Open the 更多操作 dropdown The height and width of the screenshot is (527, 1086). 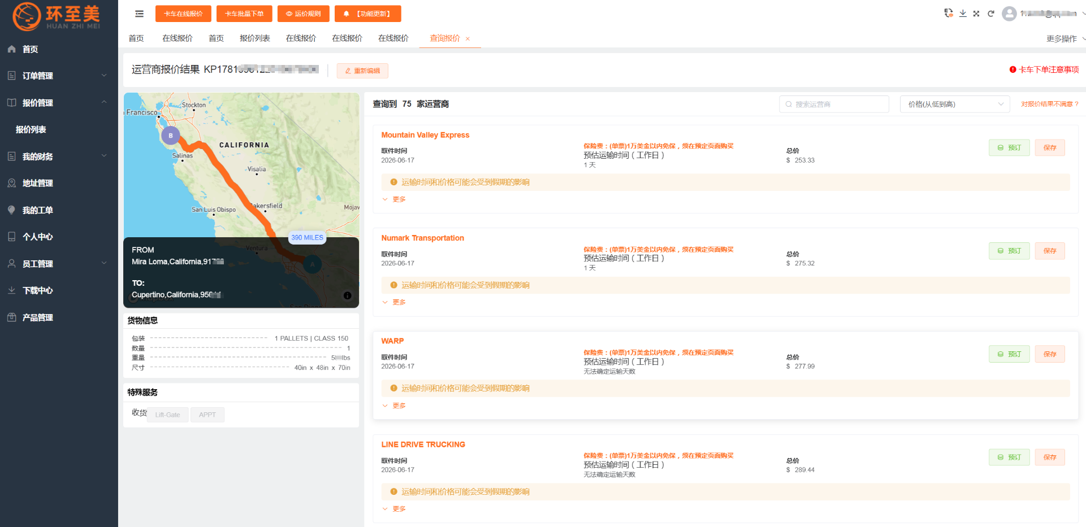pyautogui.click(x=1065, y=38)
